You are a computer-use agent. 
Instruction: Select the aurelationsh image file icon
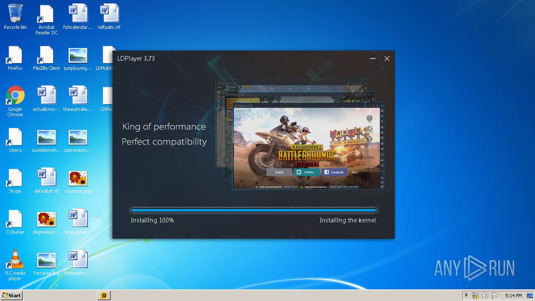point(46,140)
